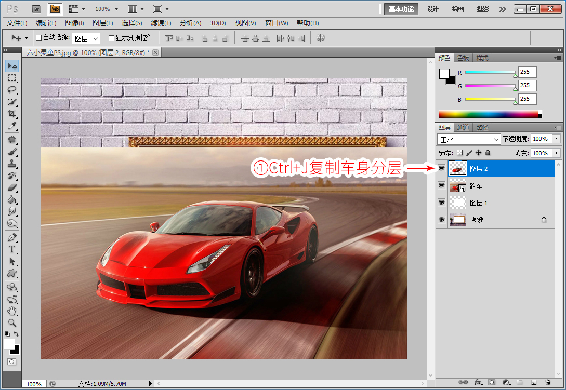Screen dimensions: 566x390
Task: Hide the 图层 2 layer
Action: (441, 168)
